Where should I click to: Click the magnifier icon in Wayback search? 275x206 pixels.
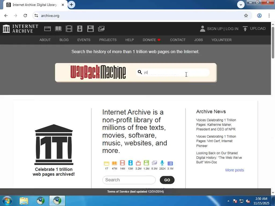click(x=140, y=72)
